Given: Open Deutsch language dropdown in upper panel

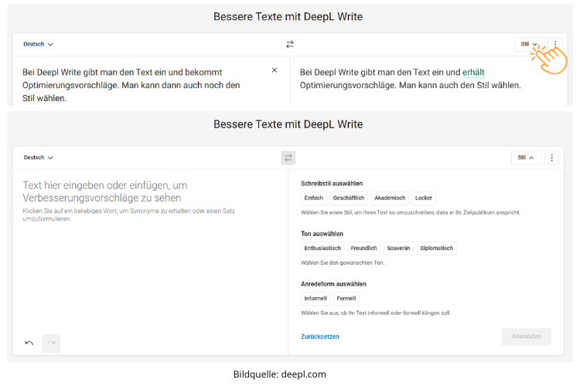Looking at the screenshot, I should pos(38,44).
